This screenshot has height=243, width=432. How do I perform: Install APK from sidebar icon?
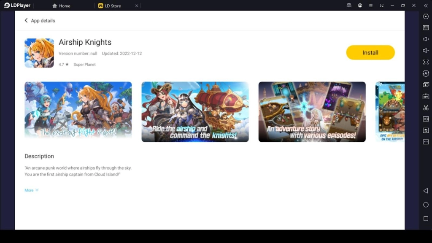click(426, 96)
